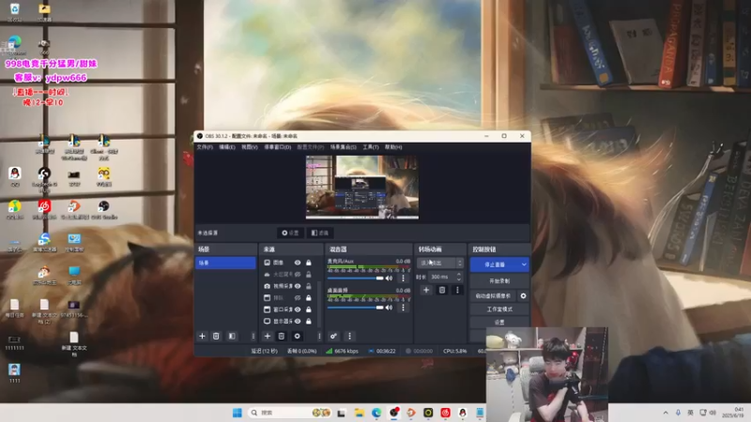Open 桌面音频 channel options dots
Viewport: 751px width, 422px height.
pyautogui.click(x=403, y=308)
